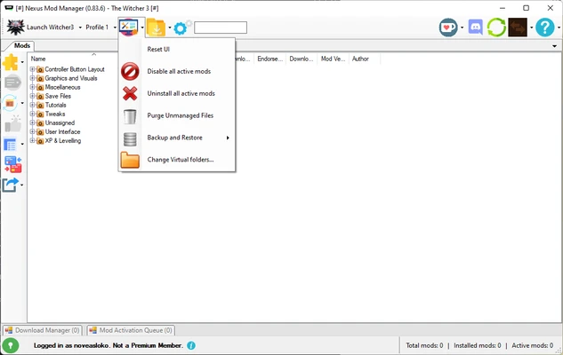
Task: Open Settings with the blue gear icon
Action: point(181,28)
